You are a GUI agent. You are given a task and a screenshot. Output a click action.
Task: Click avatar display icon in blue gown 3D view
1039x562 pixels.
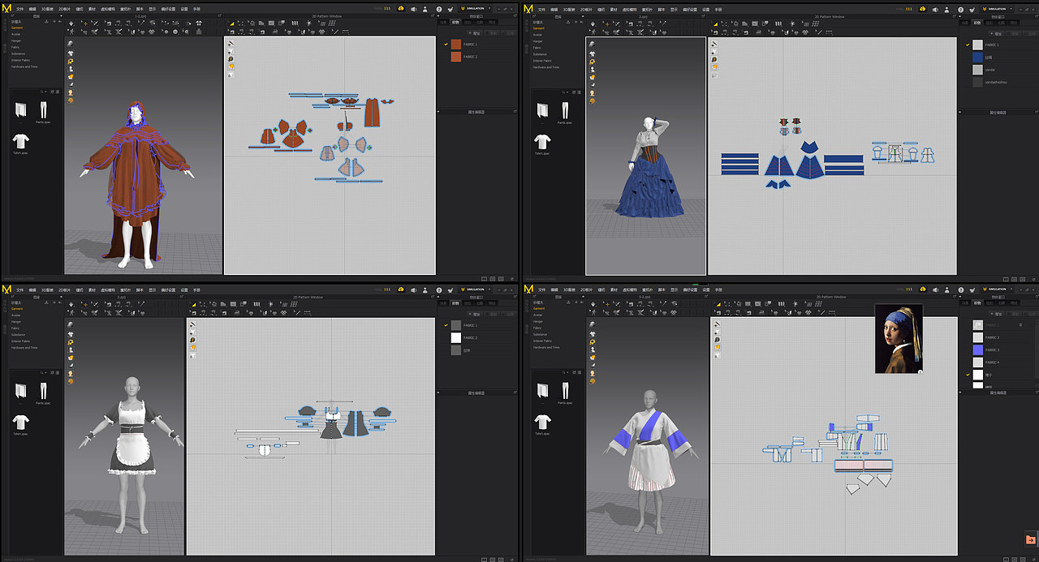point(592,70)
